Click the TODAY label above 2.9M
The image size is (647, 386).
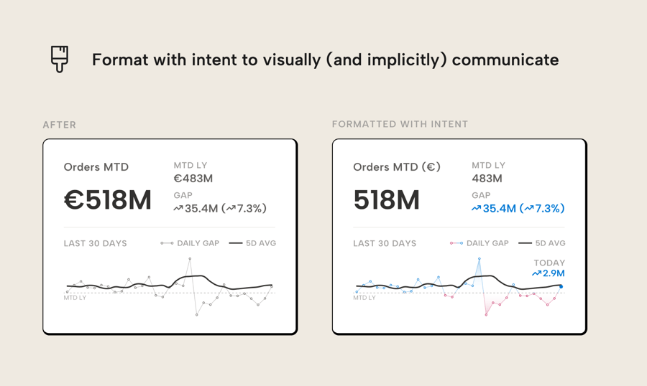coord(549,263)
